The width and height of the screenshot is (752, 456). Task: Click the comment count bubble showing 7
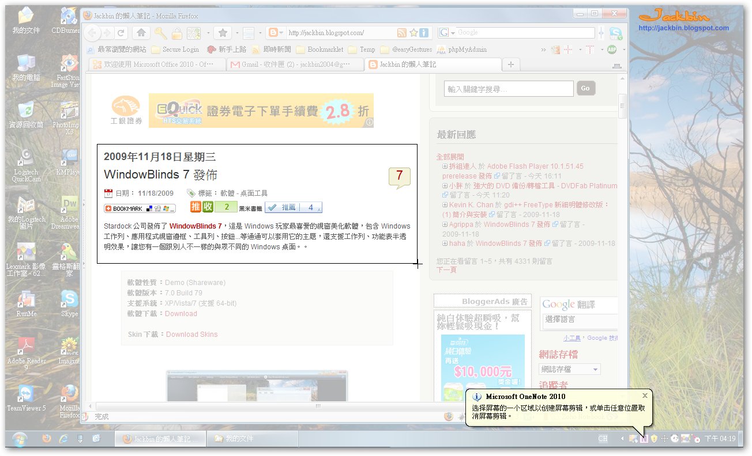pos(399,177)
